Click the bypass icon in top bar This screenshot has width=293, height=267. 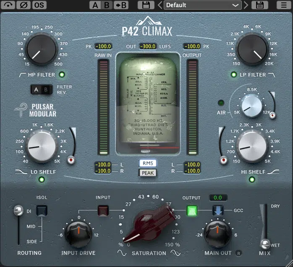9,5
